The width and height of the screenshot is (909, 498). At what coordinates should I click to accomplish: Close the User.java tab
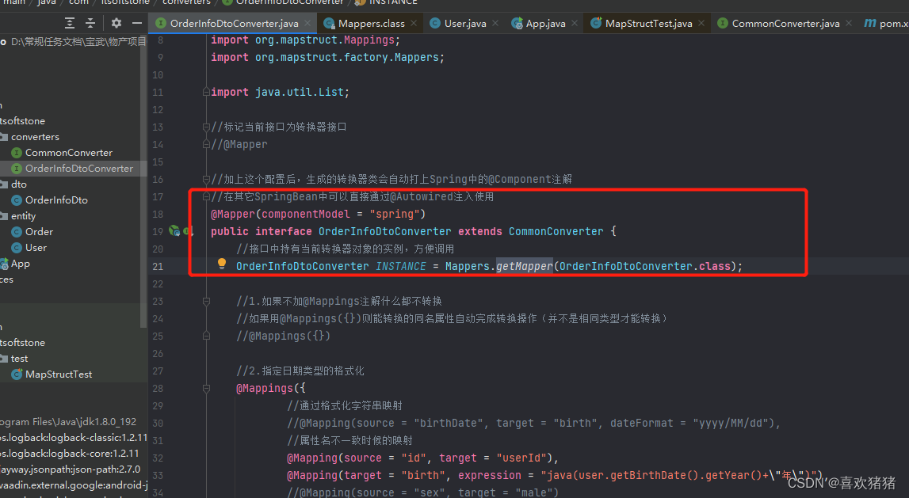[497, 23]
